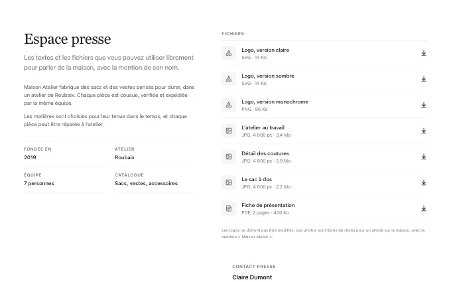The image size is (451, 282).
Task: Download the Fiche de présentation PDF
Action: pos(424,208)
